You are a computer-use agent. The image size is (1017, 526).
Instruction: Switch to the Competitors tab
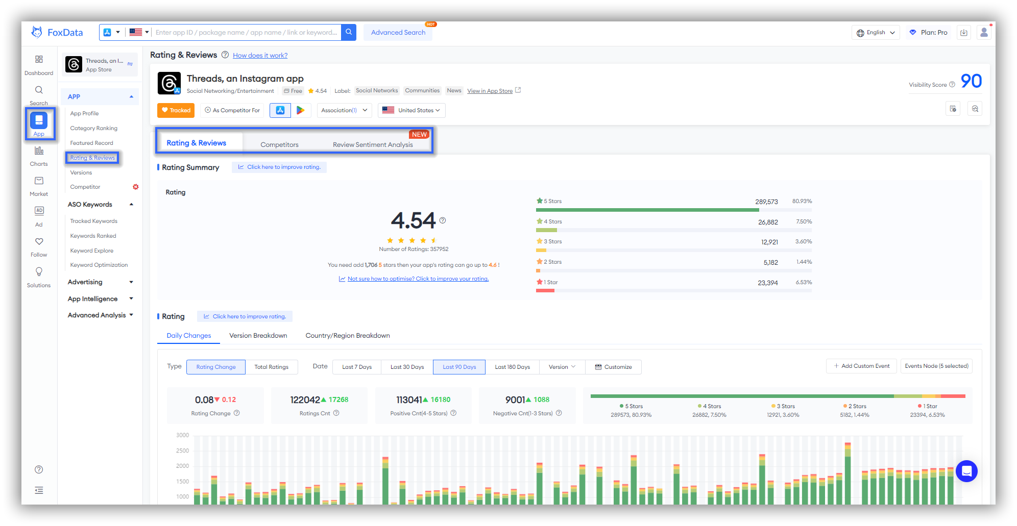(279, 144)
